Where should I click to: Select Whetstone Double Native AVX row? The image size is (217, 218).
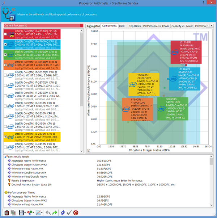tap(107, 172)
